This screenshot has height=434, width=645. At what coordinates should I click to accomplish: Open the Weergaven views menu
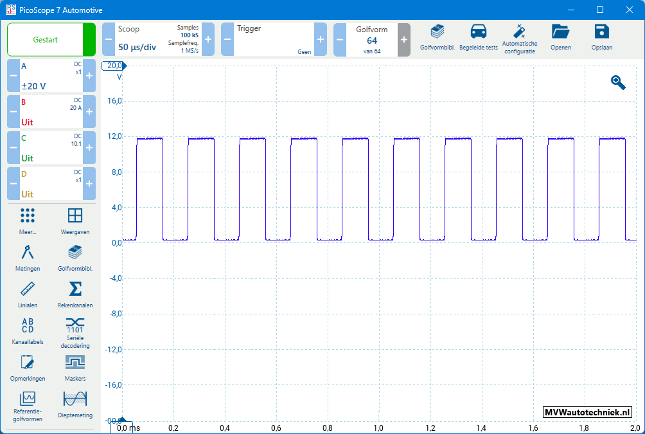(75, 220)
